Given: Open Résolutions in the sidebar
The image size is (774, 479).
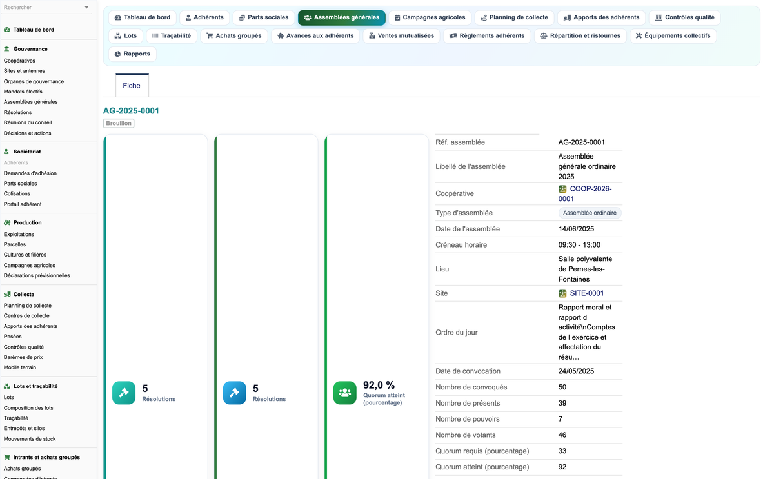Looking at the screenshot, I should coord(17,112).
